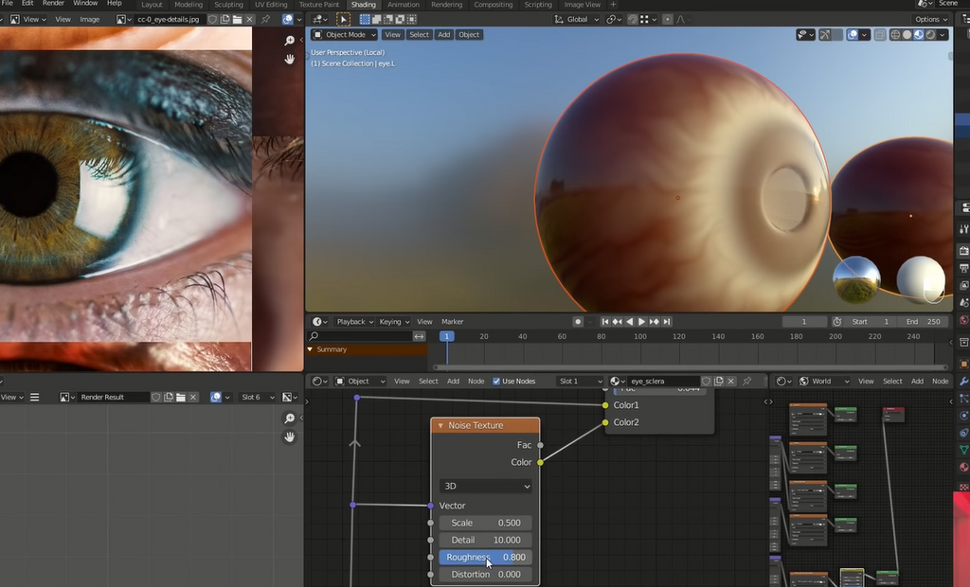Image resolution: width=970 pixels, height=587 pixels.
Task: Open the 3D dimensions dropdown in Noise Texture
Action: 485,486
